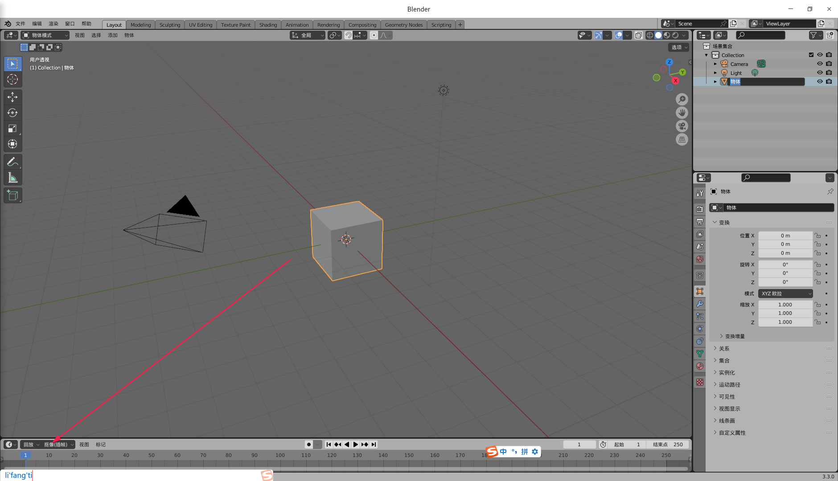
Task: Open the Modifier Properties wrench tab
Action: (x=700, y=304)
